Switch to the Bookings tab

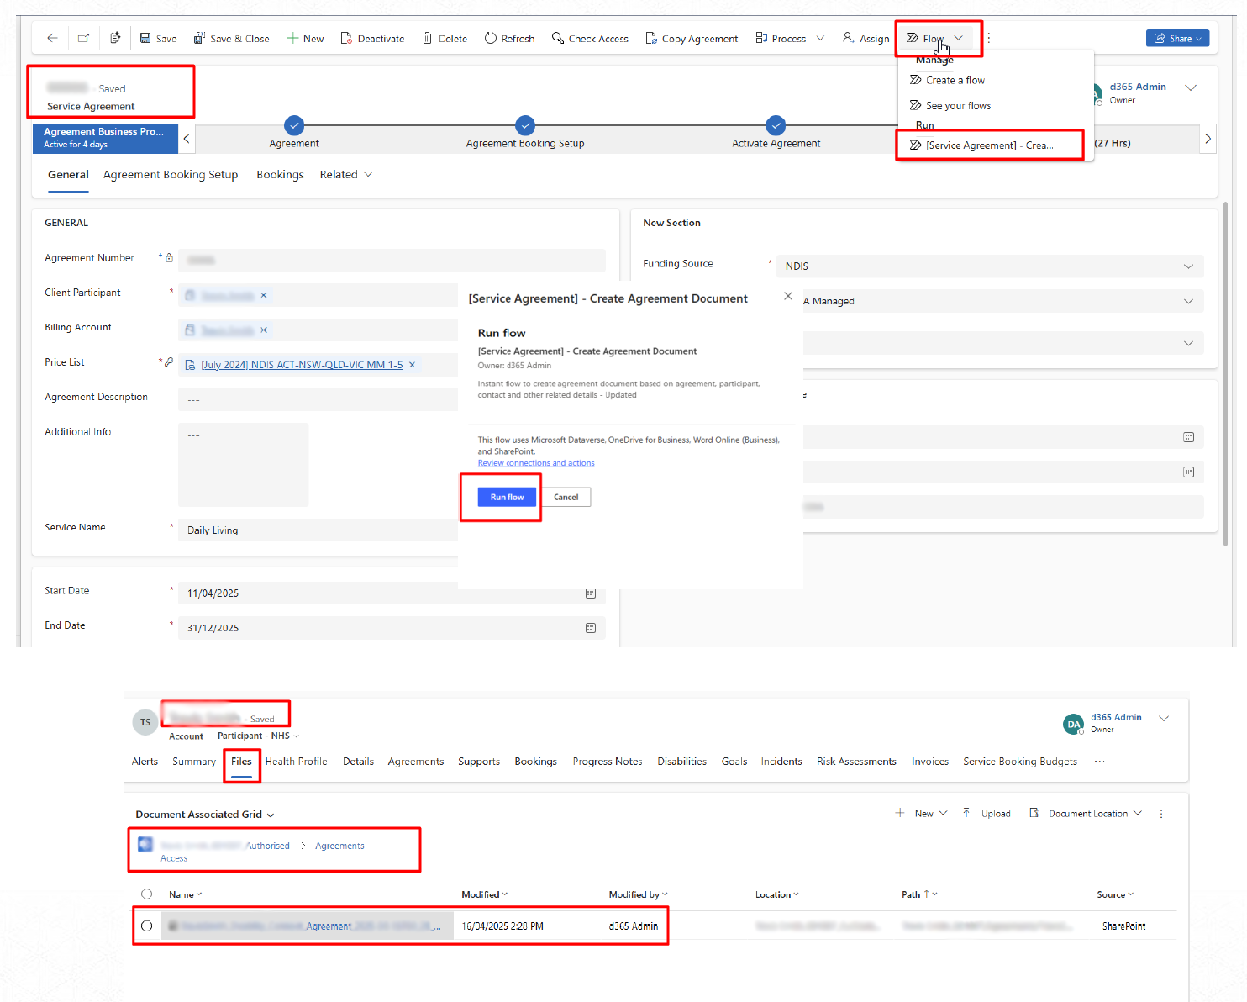[280, 175]
